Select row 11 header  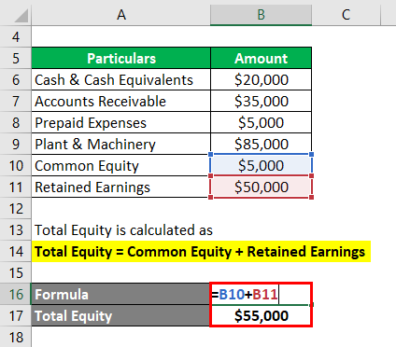[16, 187]
